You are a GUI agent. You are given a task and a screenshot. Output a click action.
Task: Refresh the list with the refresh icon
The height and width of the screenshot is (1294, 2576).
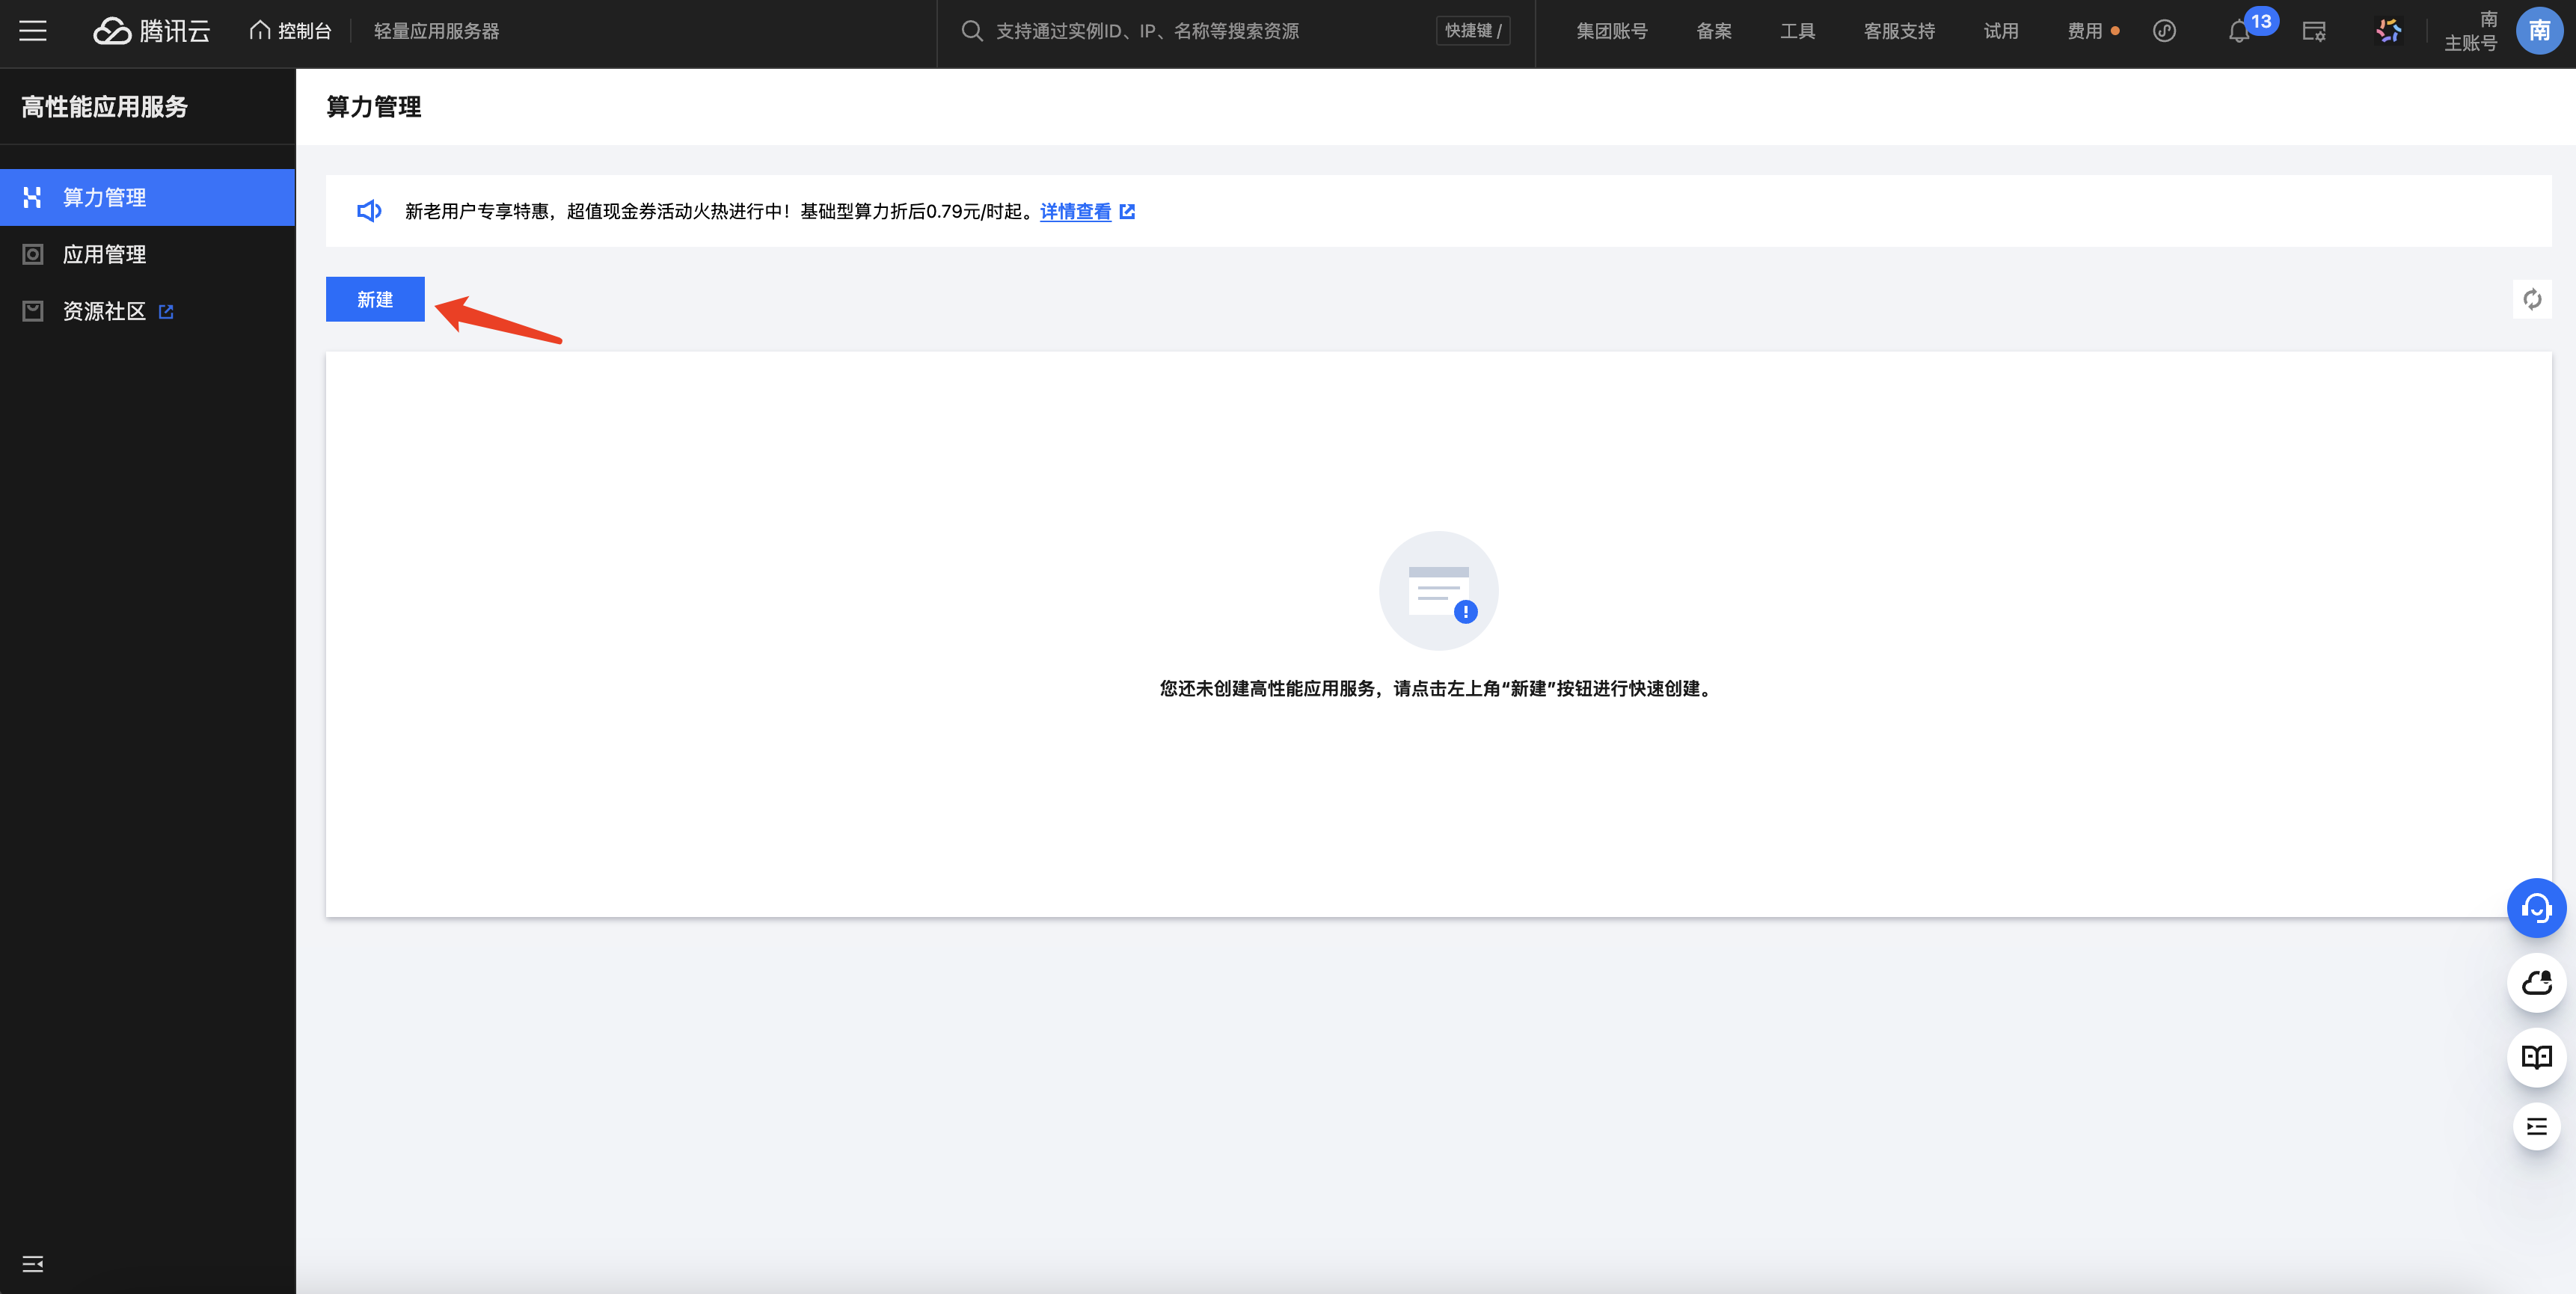coord(2532,299)
